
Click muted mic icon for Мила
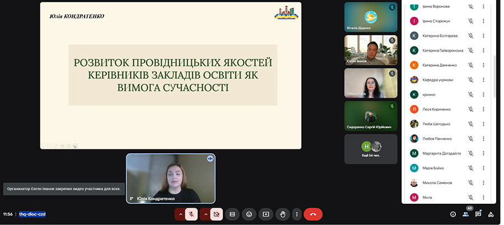pyautogui.click(x=470, y=198)
